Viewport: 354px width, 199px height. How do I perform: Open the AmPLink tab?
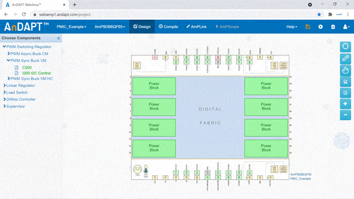pos(196,27)
